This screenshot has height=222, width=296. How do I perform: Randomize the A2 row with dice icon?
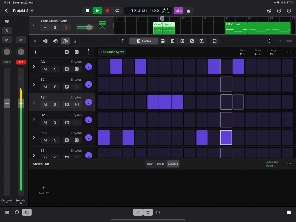click(67, 104)
